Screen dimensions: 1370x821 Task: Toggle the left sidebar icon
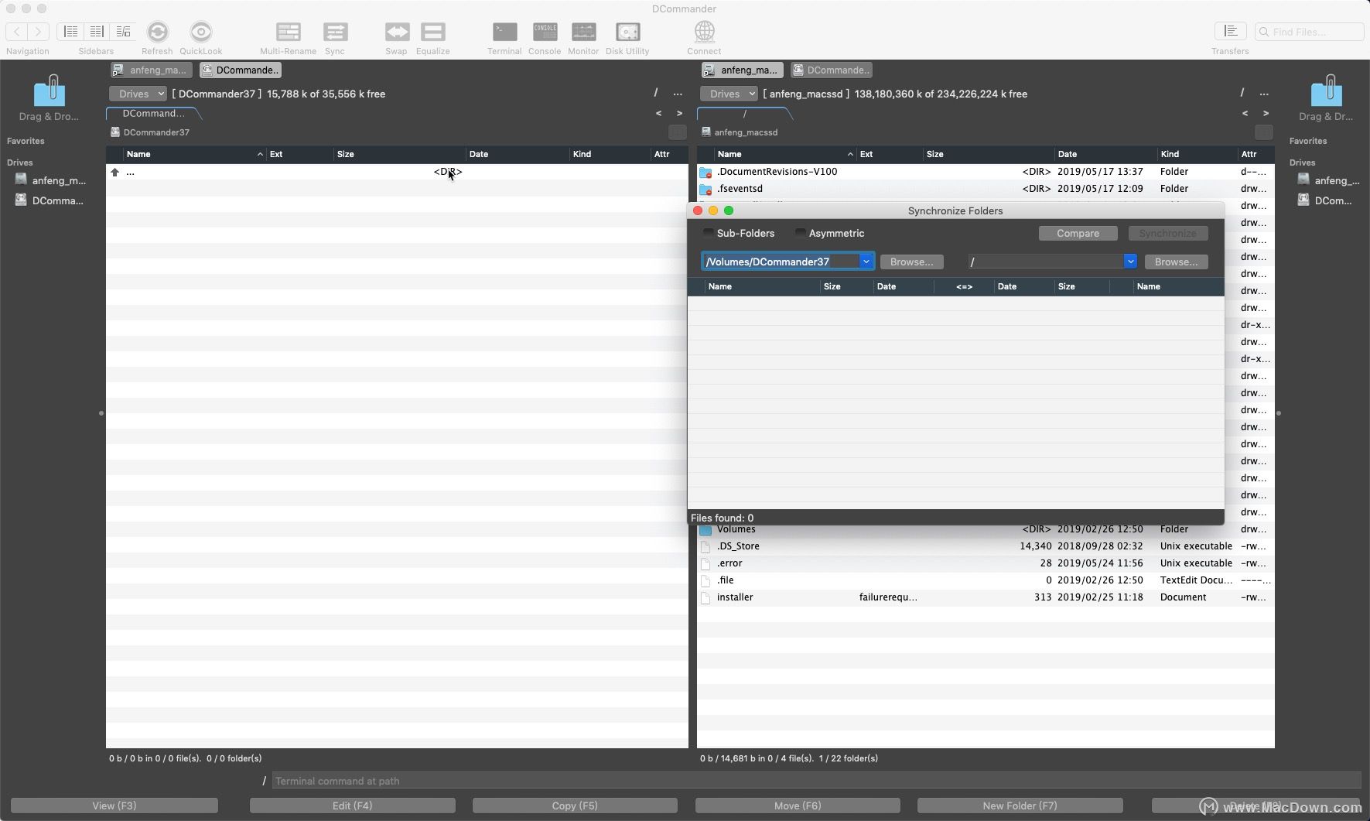70,31
